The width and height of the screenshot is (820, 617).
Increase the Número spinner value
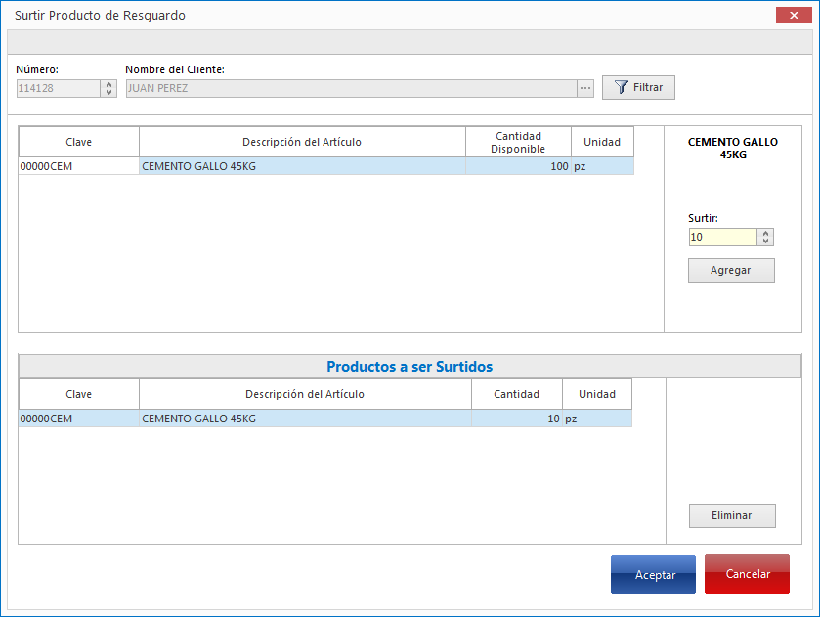coord(108,84)
